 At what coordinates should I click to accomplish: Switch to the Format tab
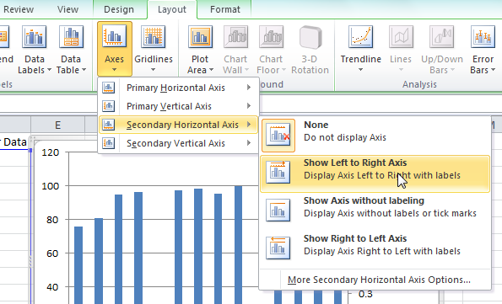pos(225,9)
